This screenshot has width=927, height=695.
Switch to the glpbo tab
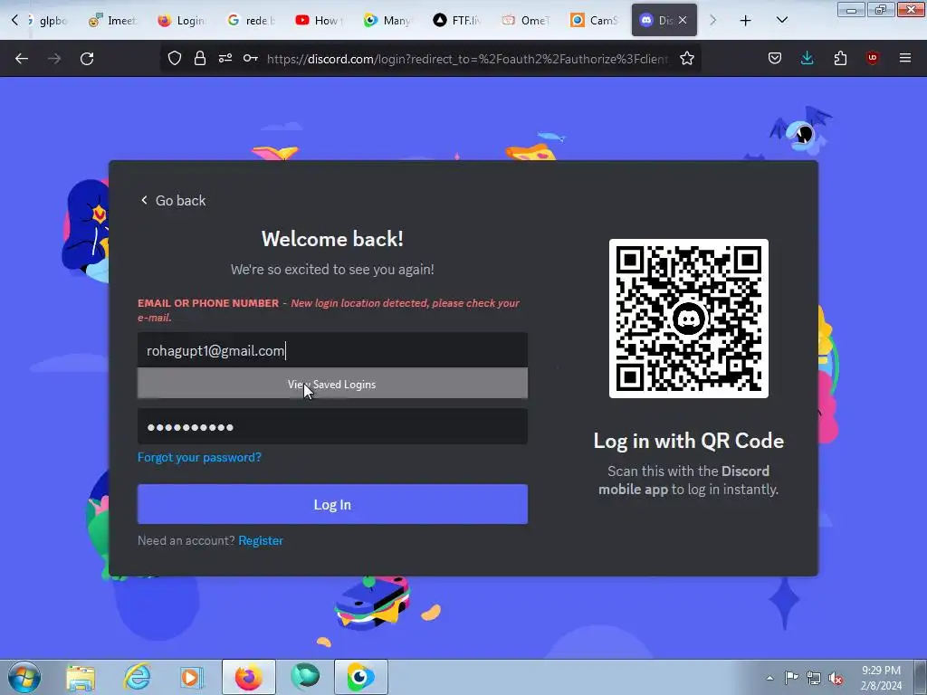pyautogui.click(x=47, y=21)
